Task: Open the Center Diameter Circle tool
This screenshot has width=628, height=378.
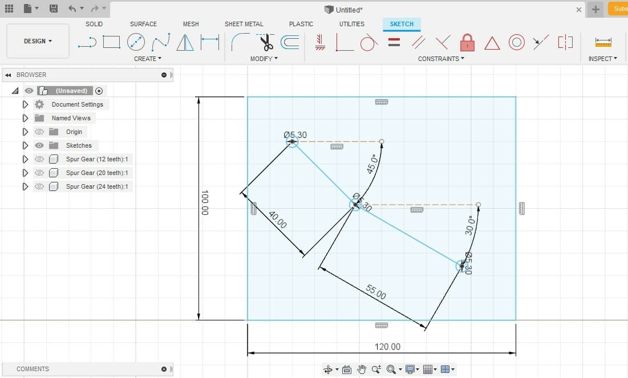Action: [136, 42]
